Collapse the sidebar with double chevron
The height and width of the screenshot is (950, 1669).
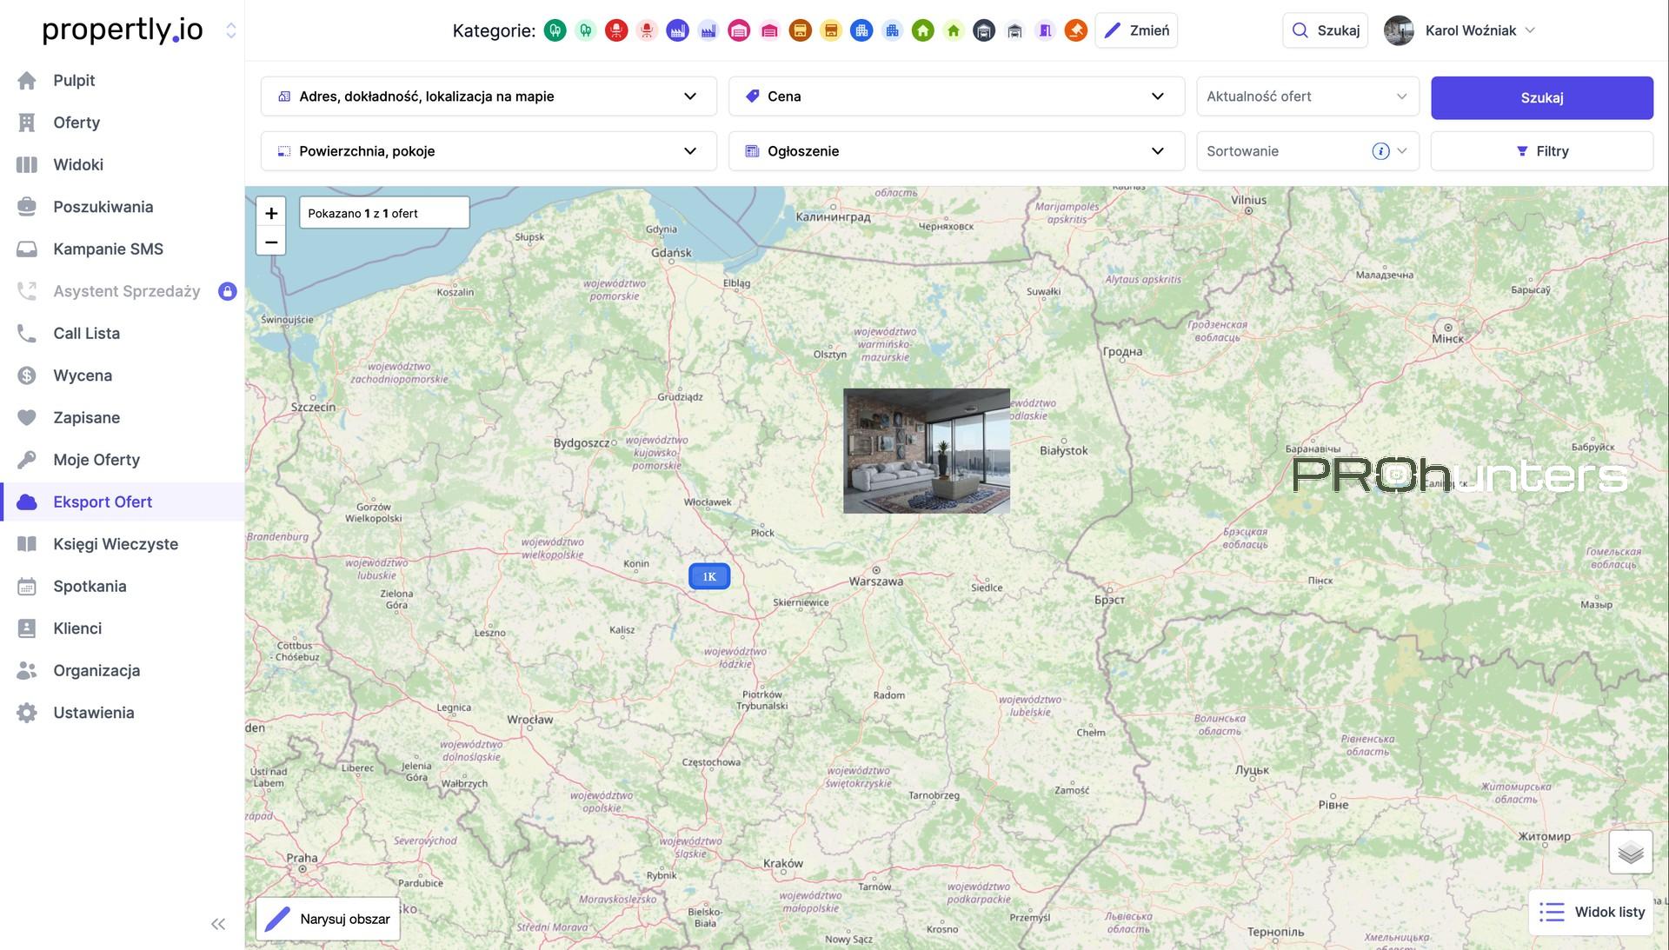pyautogui.click(x=218, y=924)
